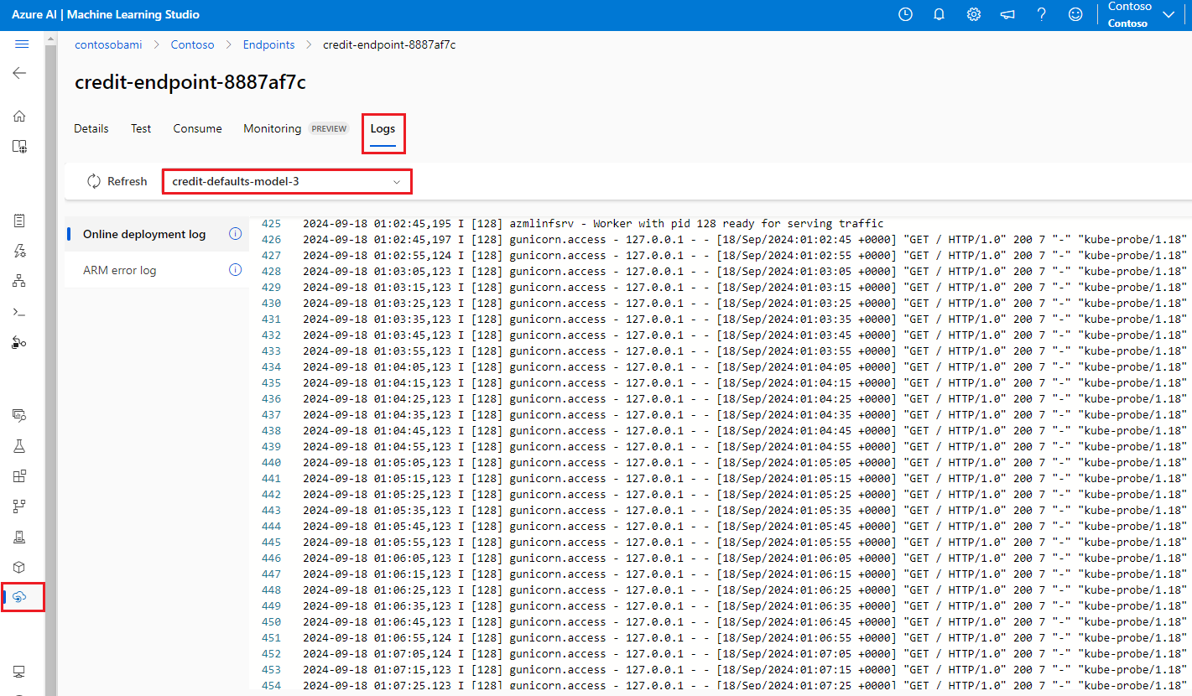Click log line 440 in the log viewer
This screenshot has height=696, width=1192.
coord(587,462)
